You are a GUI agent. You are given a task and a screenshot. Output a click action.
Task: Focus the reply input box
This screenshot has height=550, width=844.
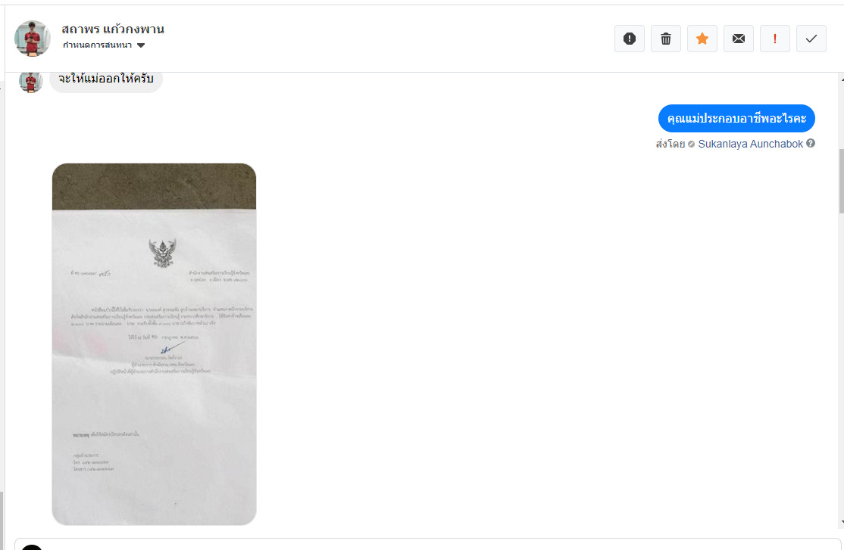pyautogui.click(x=428, y=544)
